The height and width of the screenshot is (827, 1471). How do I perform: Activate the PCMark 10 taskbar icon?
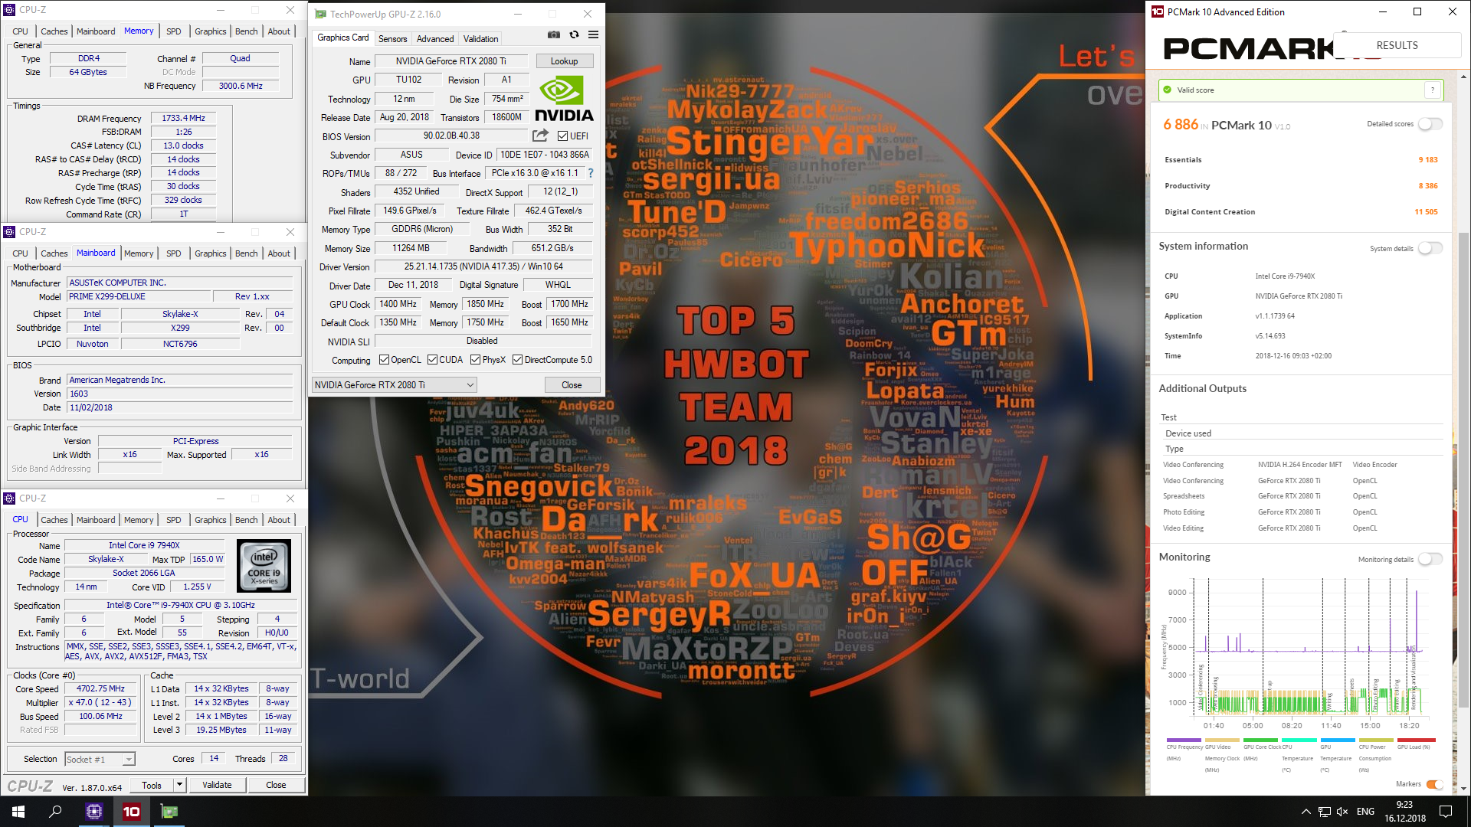click(x=132, y=812)
